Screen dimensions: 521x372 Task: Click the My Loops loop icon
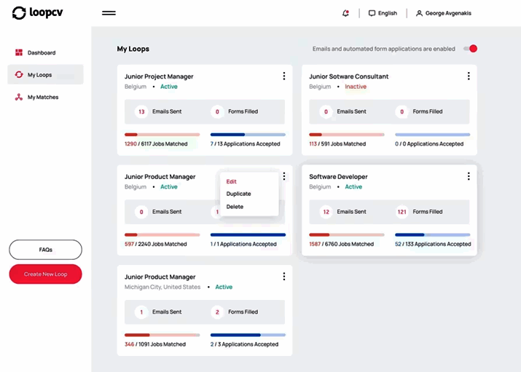[19, 75]
